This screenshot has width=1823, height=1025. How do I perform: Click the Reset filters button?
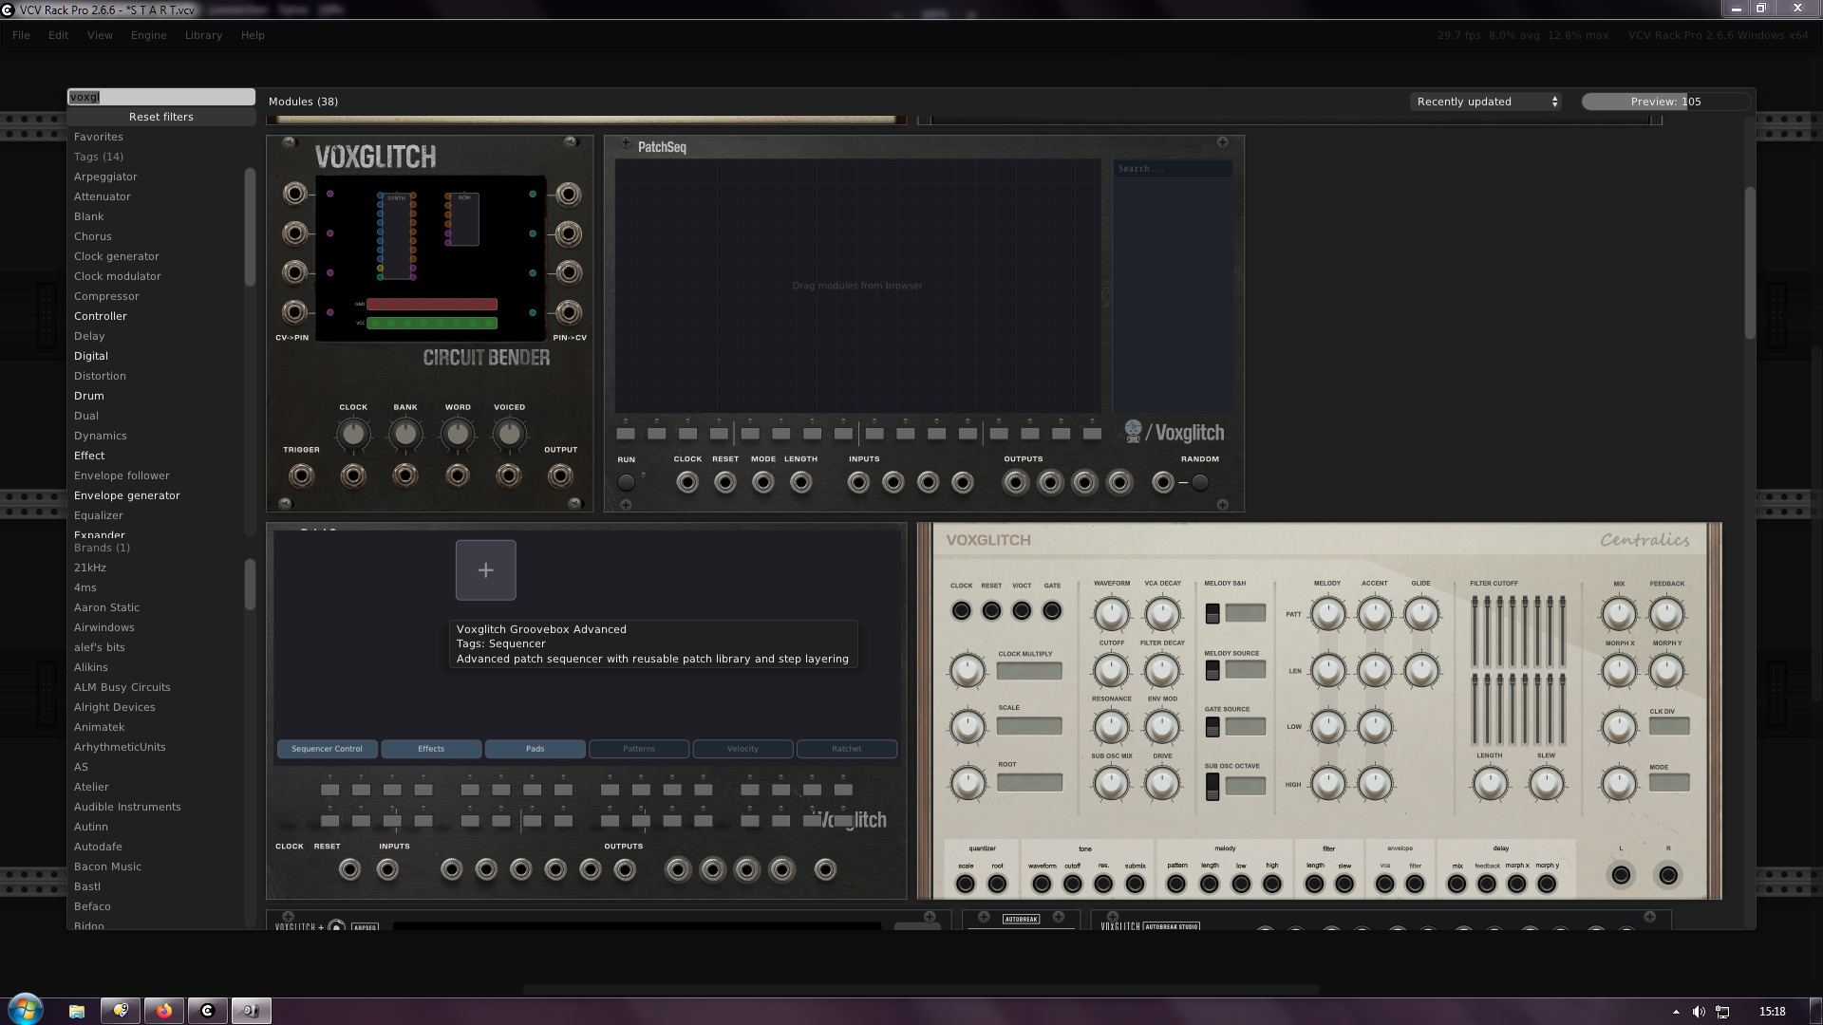point(161,117)
